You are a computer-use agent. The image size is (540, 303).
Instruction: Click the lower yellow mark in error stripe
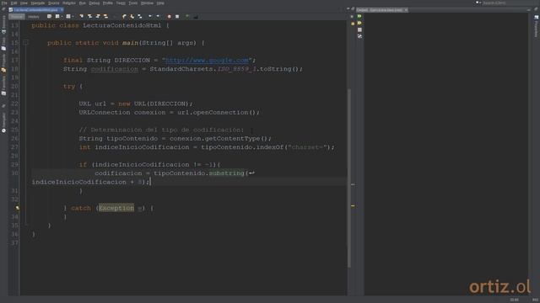(353, 206)
